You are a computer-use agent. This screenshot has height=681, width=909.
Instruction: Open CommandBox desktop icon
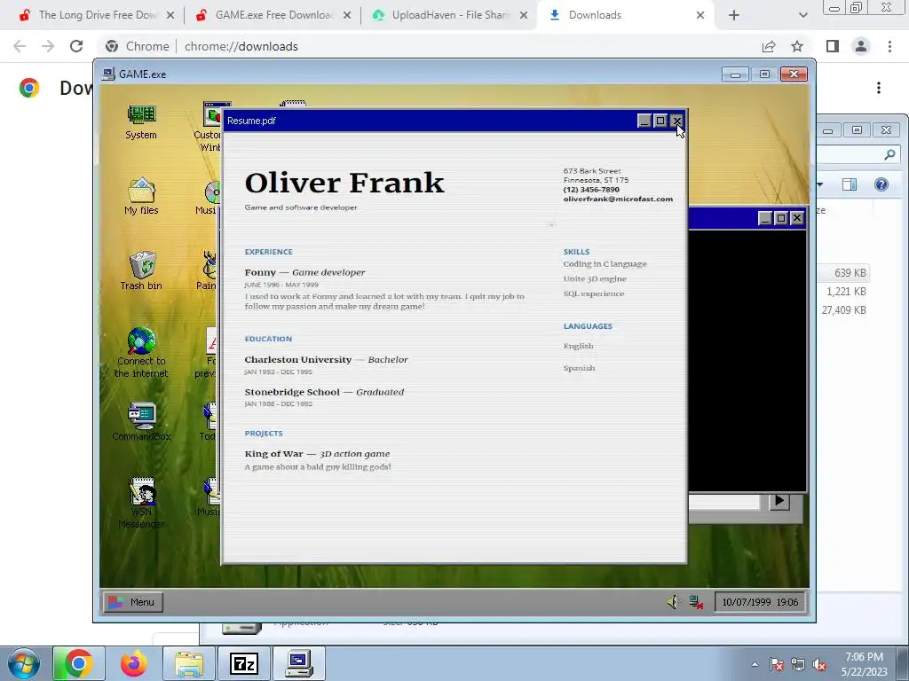pyautogui.click(x=141, y=421)
